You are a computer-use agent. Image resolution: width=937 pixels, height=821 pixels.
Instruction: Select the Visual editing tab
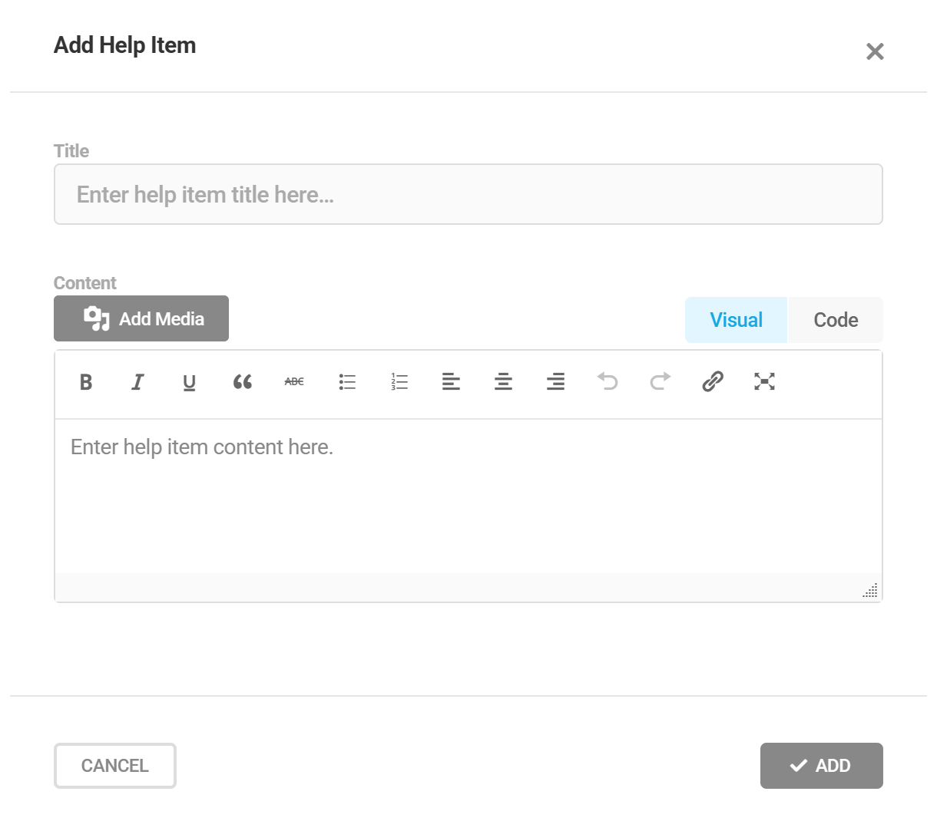pyautogui.click(x=736, y=320)
